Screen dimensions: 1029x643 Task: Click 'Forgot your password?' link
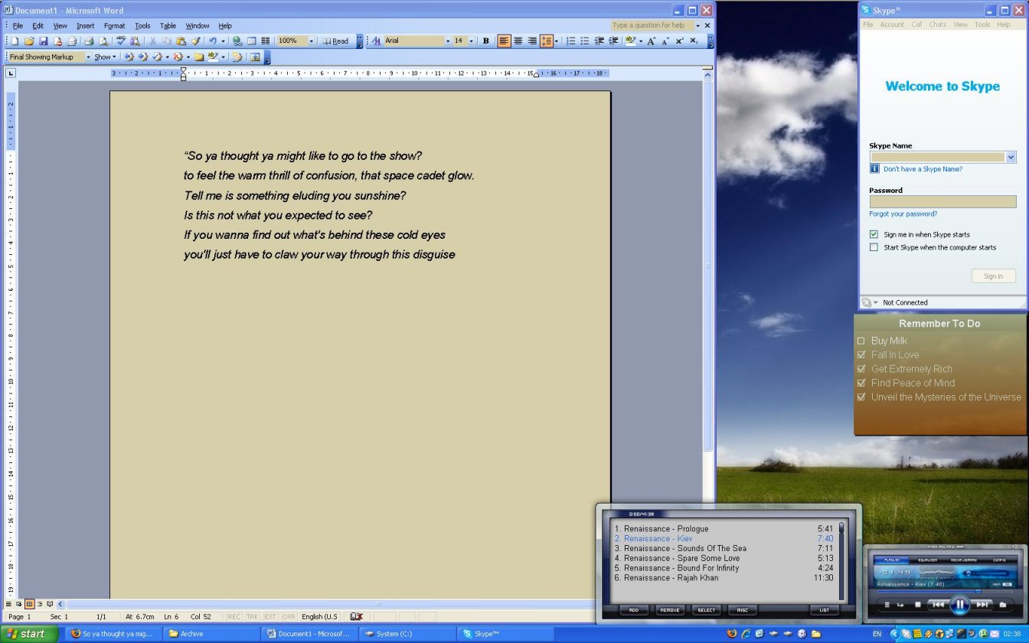click(x=903, y=214)
